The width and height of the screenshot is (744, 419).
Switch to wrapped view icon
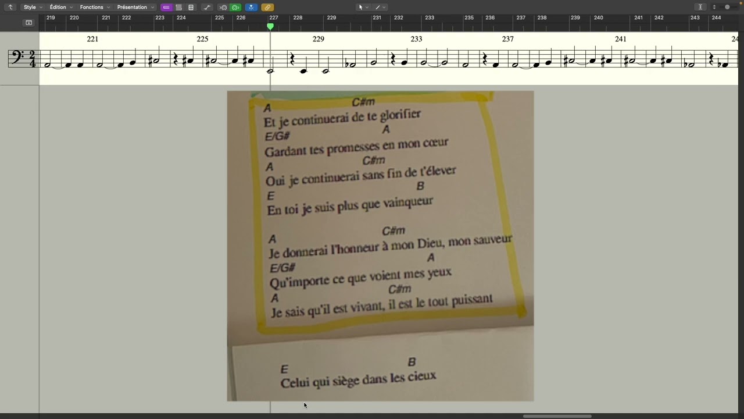click(x=178, y=7)
